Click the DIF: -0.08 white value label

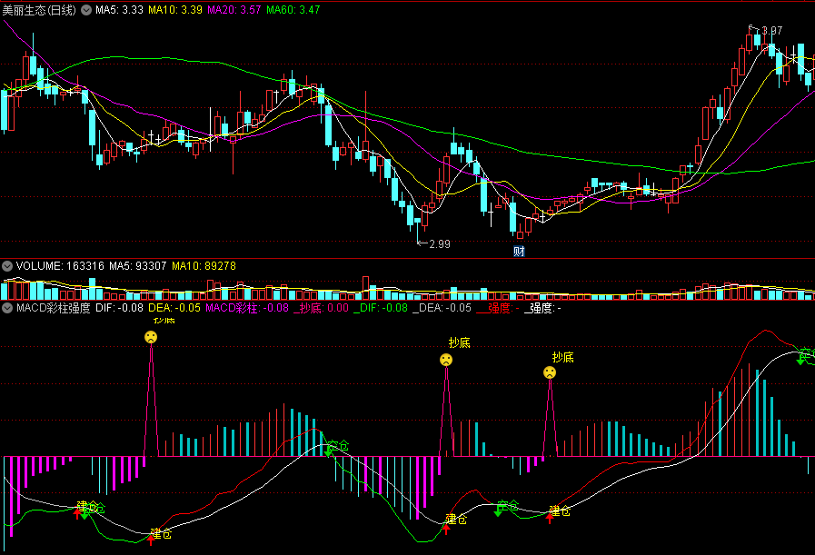[x=120, y=308]
